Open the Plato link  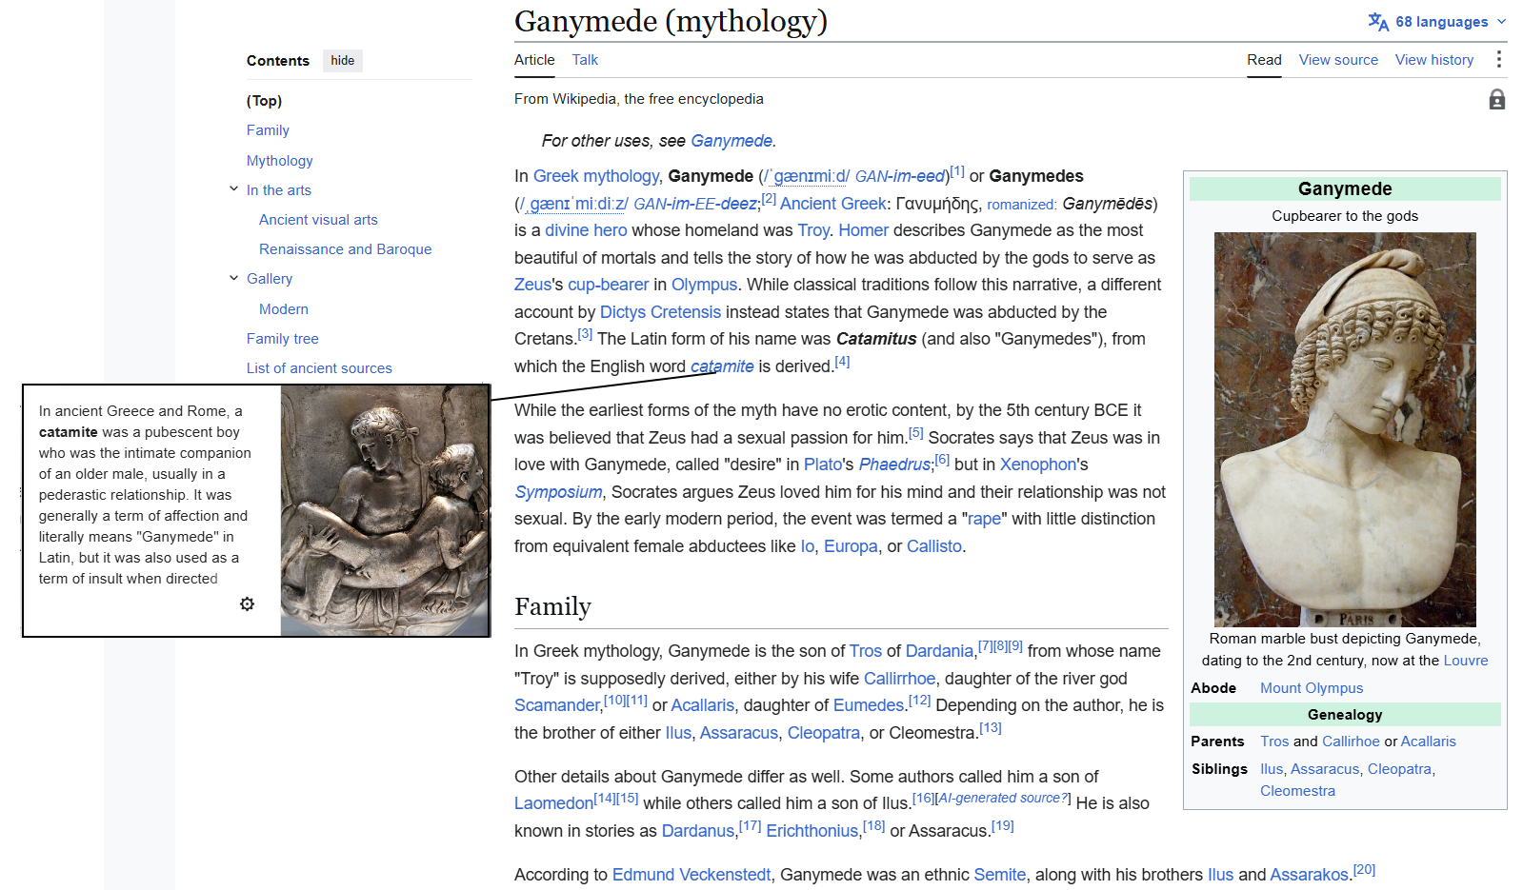(823, 465)
